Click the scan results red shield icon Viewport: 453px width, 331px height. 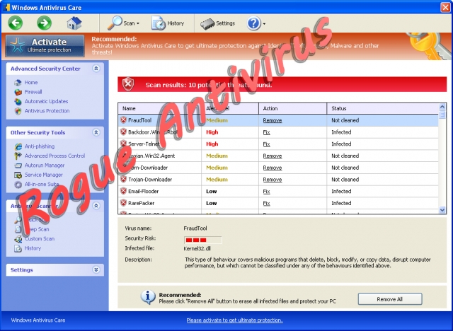tap(128, 84)
